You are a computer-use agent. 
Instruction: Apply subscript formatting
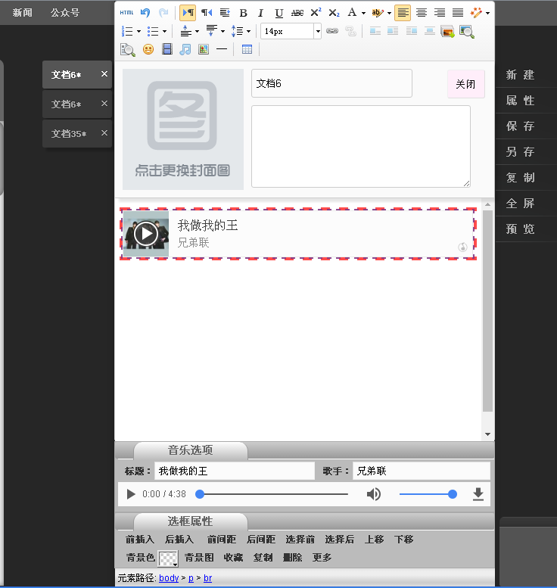point(334,13)
